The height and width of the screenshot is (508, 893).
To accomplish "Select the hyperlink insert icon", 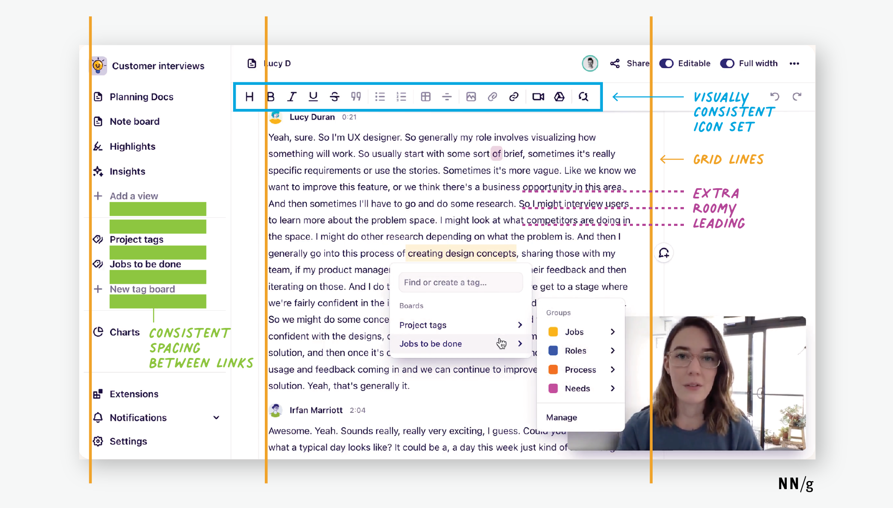I will pyautogui.click(x=514, y=96).
